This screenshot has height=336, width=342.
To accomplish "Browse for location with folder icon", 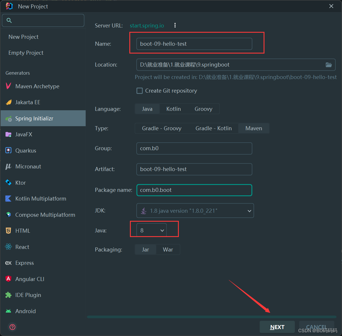I will (329, 65).
